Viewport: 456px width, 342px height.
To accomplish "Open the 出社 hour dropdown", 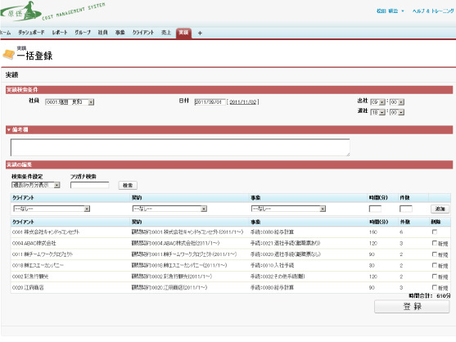I will click(x=377, y=102).
